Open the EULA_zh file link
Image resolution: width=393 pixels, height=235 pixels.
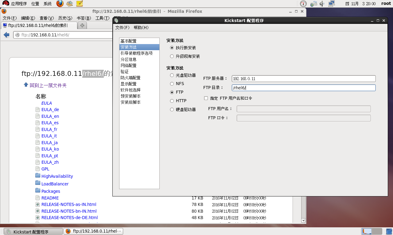[50, 162]
